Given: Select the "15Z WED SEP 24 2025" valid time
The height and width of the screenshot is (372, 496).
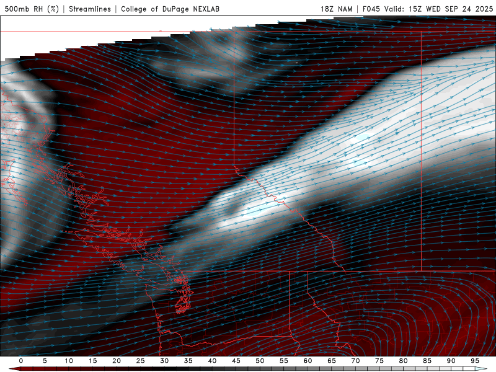Looking at the screenshot, I should tap(451, 9).
